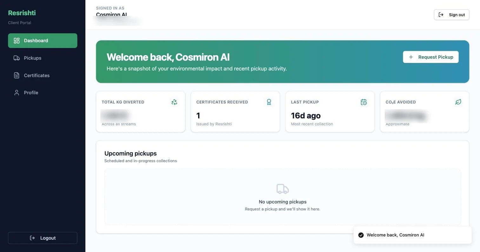The height and width of the screenshot is (252, 480).
Task: Click the recycle icon on Total KG Diverted
Action: point(174,102)
